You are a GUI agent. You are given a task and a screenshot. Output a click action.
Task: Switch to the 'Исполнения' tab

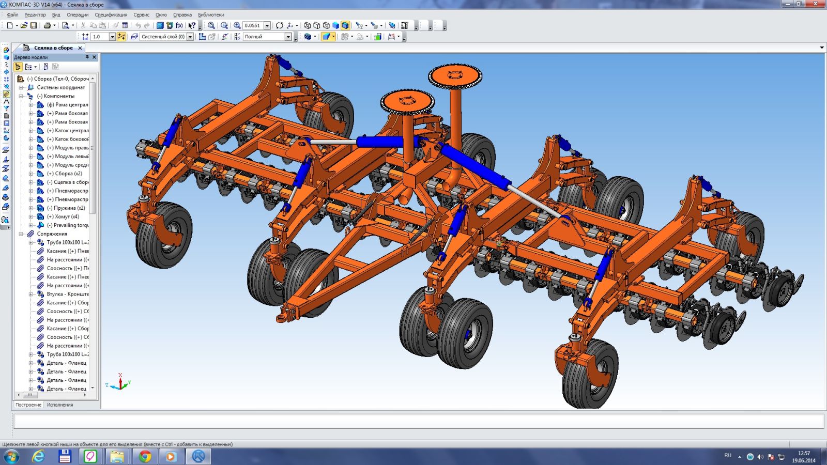(x=60, y=405)
